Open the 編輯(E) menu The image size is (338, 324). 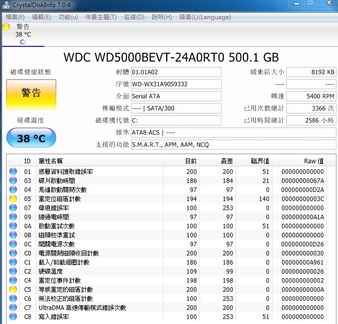coord(41,17)
